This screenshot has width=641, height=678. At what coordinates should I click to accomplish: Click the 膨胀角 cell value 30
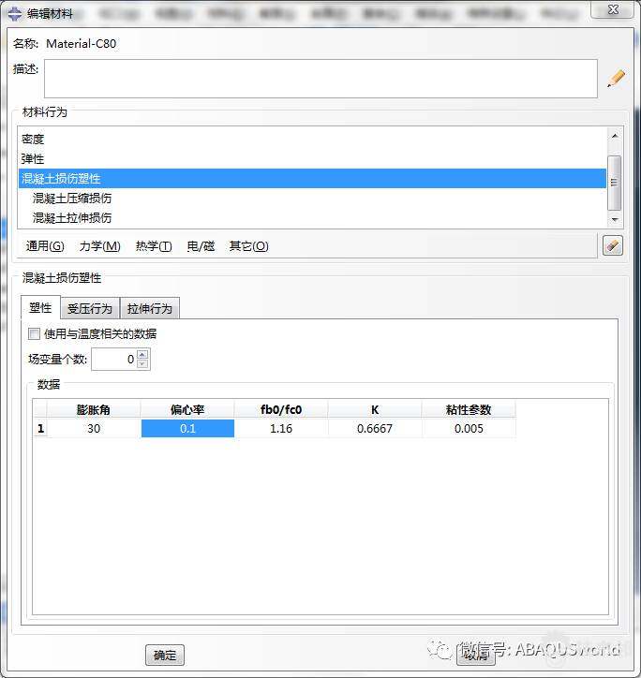(94, 429)
